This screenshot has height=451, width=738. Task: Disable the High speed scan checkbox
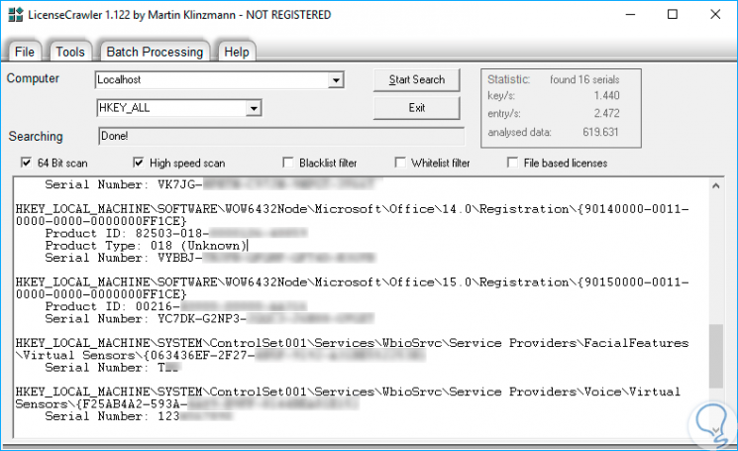[x=139, y=163]
